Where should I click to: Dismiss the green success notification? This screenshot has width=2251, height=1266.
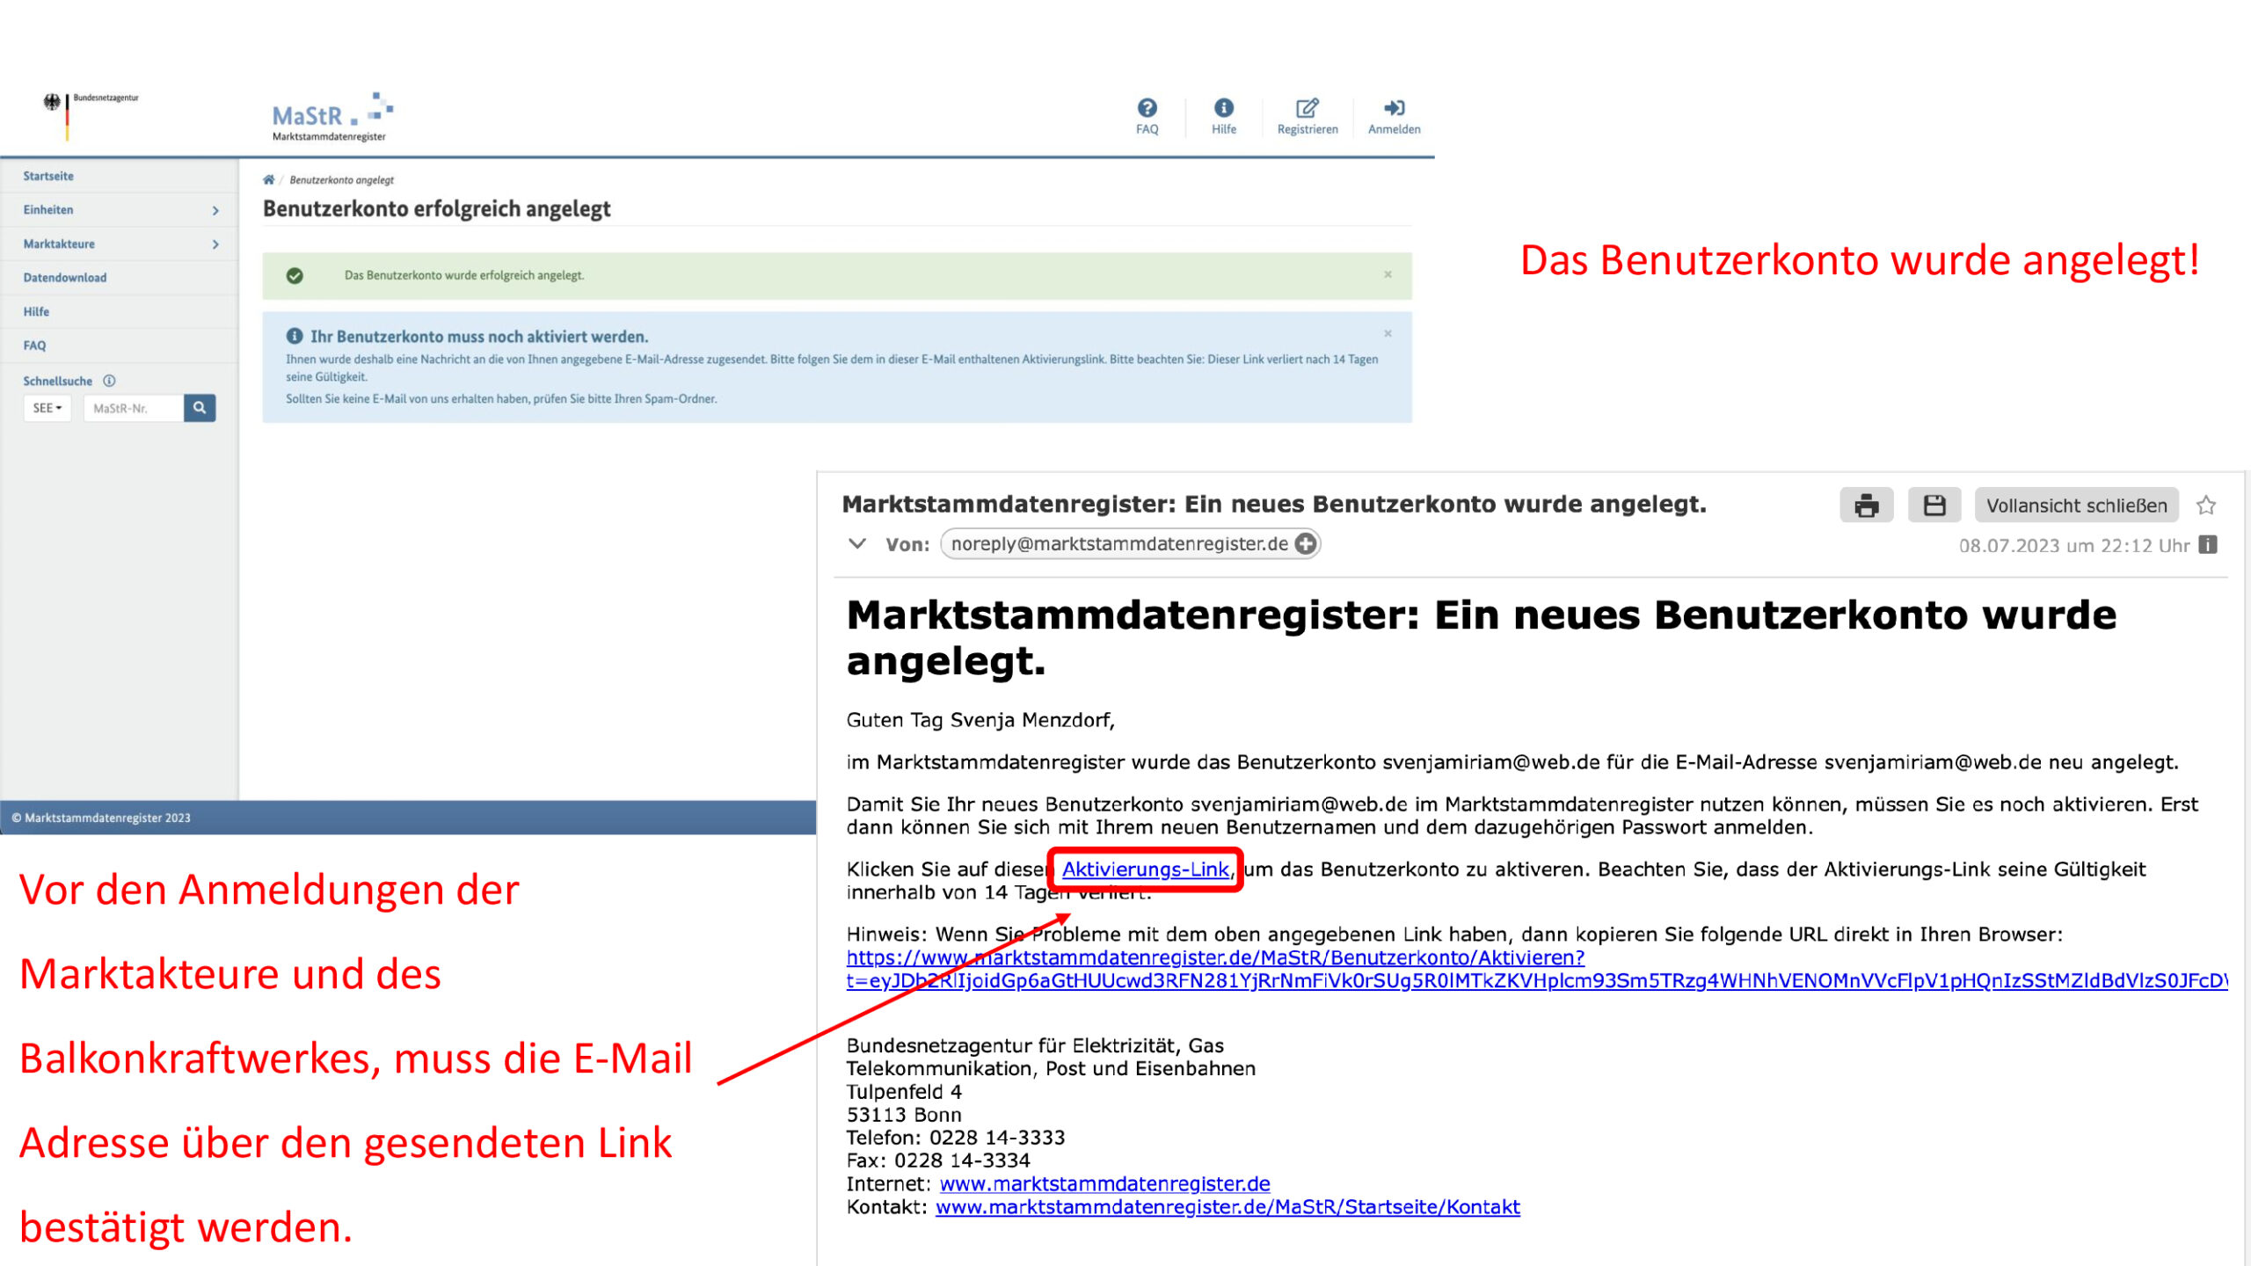[x=1388, y=275]
